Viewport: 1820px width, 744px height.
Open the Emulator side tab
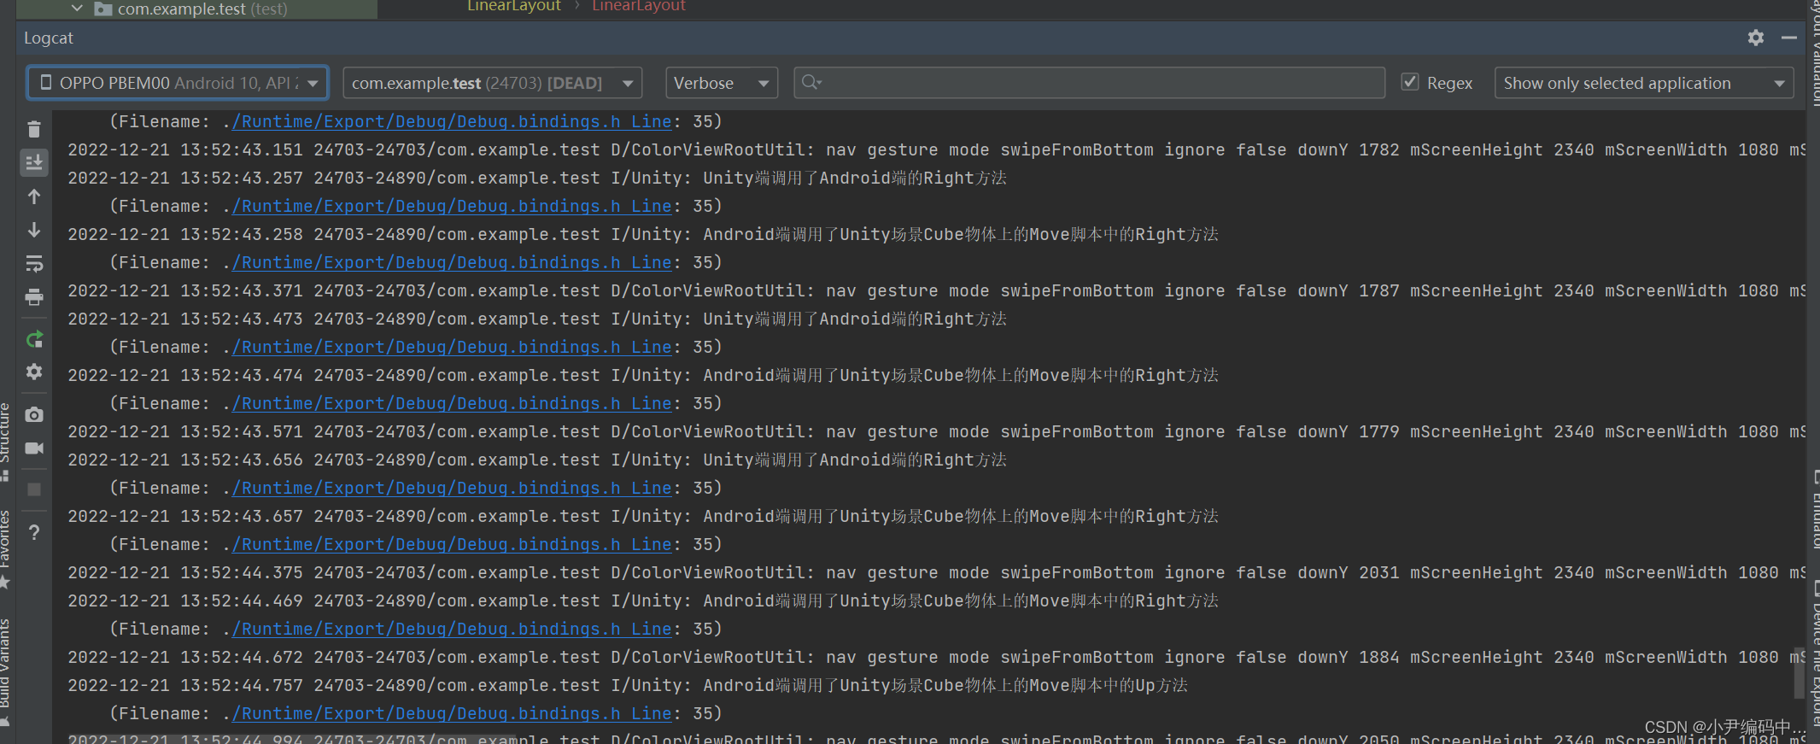point(1814,508)
